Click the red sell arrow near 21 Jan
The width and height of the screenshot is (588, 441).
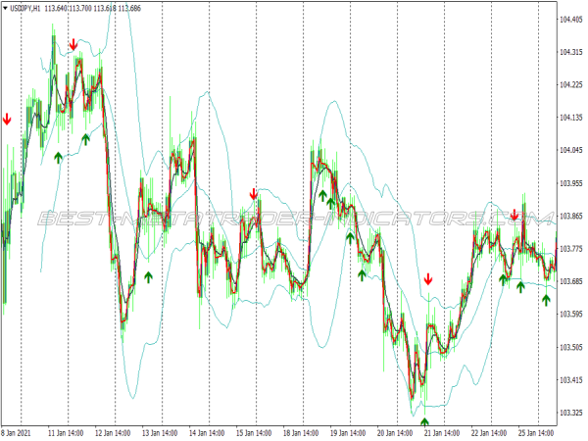[x=428, y=279]
